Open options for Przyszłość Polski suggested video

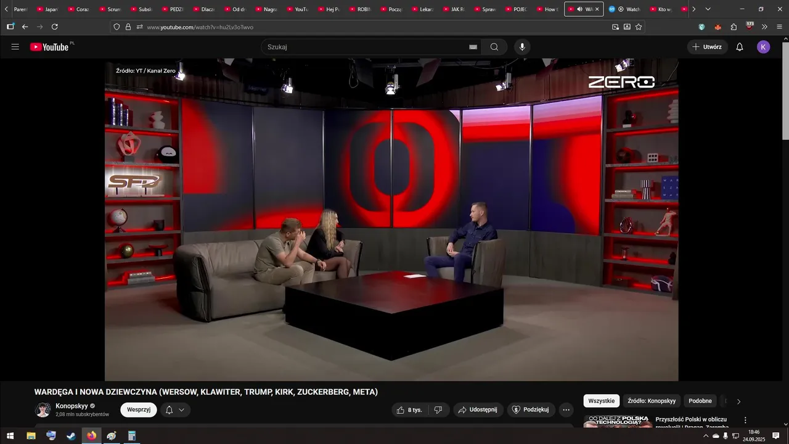tap(745, 420)
